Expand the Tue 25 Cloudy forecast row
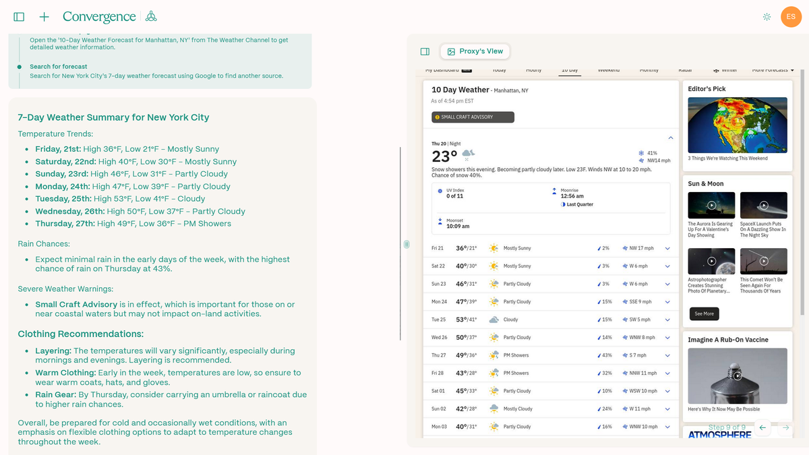The width and height of the screenshot is (809, 455). click(x=667, y=320)
